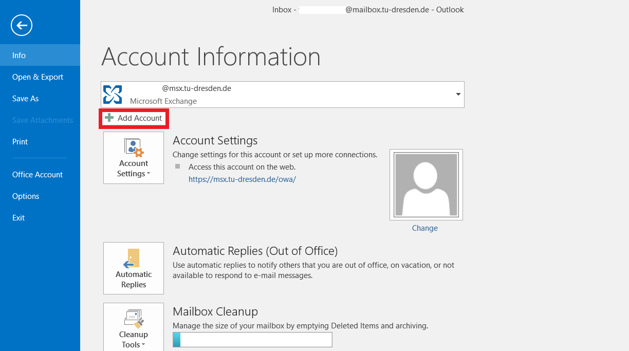Click the 'Manage the size of your mailbox' description

[301, 326]
